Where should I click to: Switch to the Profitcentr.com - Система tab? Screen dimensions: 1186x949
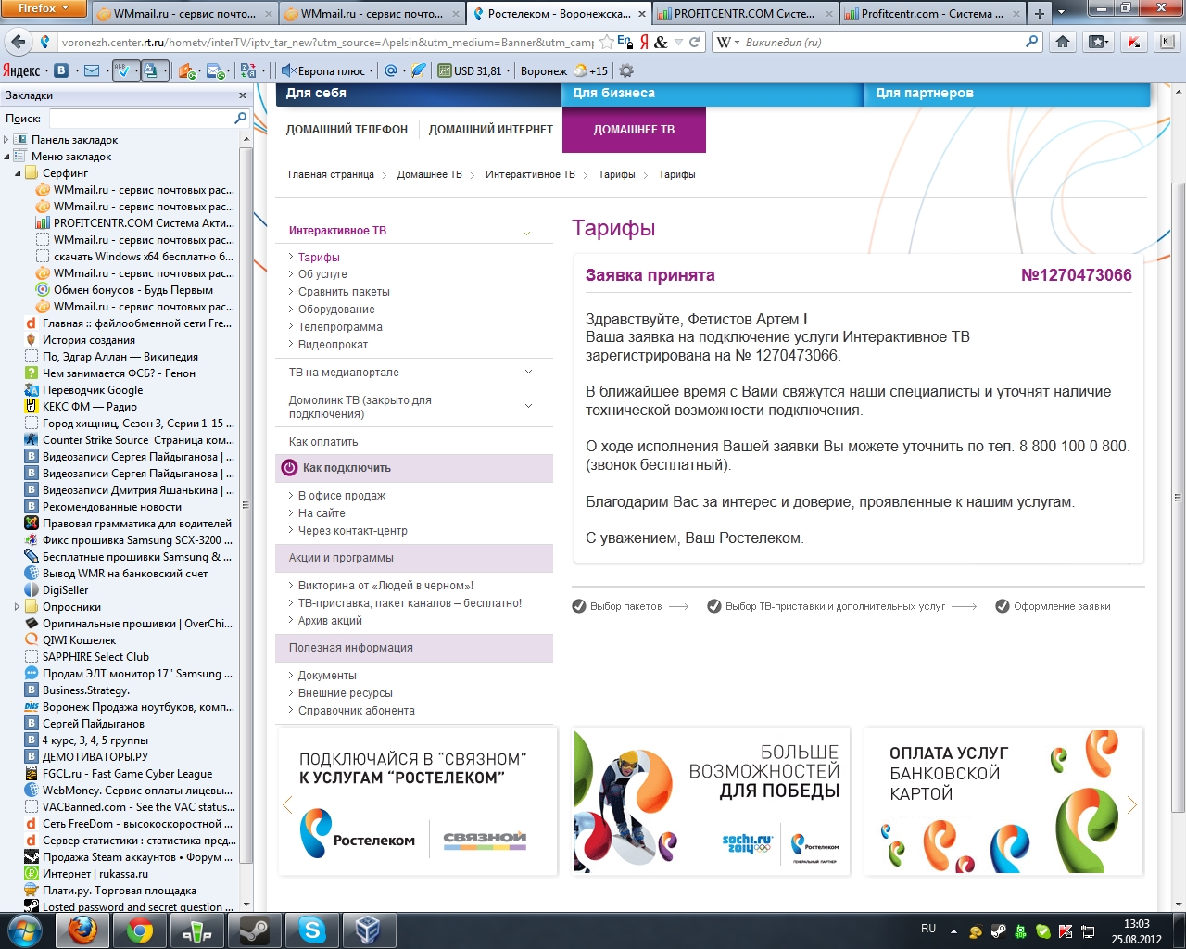point(930,14)
